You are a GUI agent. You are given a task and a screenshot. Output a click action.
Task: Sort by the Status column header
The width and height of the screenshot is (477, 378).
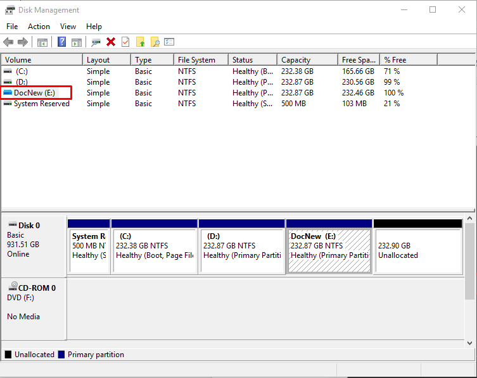tap(253, 60)
